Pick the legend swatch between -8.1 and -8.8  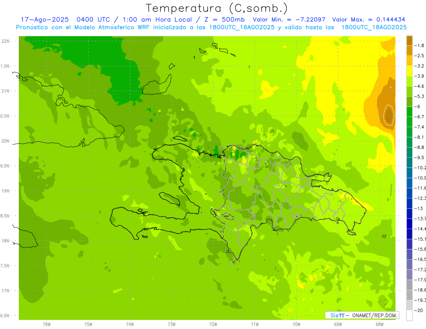coord(409,142)
